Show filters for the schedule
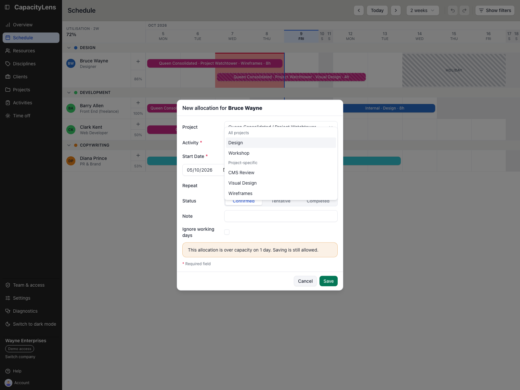520x390 pixels. tap(495, 10)
